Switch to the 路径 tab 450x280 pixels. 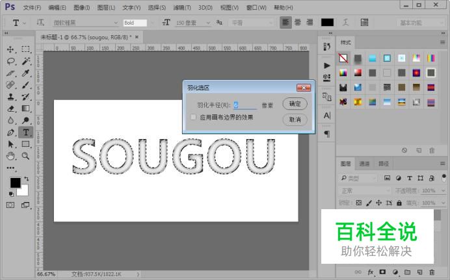click(x=384, y=164)
